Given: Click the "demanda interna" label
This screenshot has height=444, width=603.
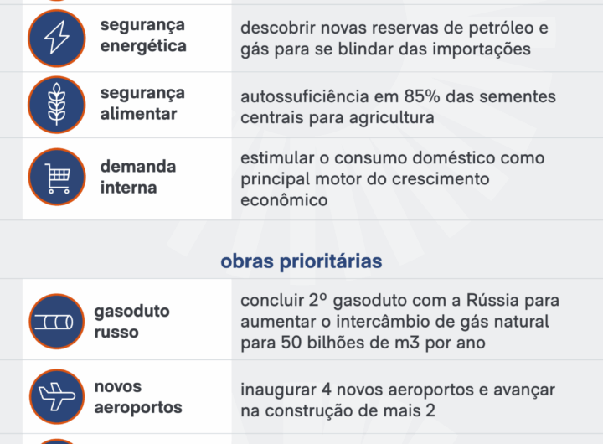Looking at the screenshot, I should (x=138, y=177).
